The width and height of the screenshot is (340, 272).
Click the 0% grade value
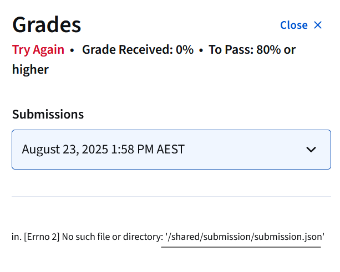click(x=184, y=50)
